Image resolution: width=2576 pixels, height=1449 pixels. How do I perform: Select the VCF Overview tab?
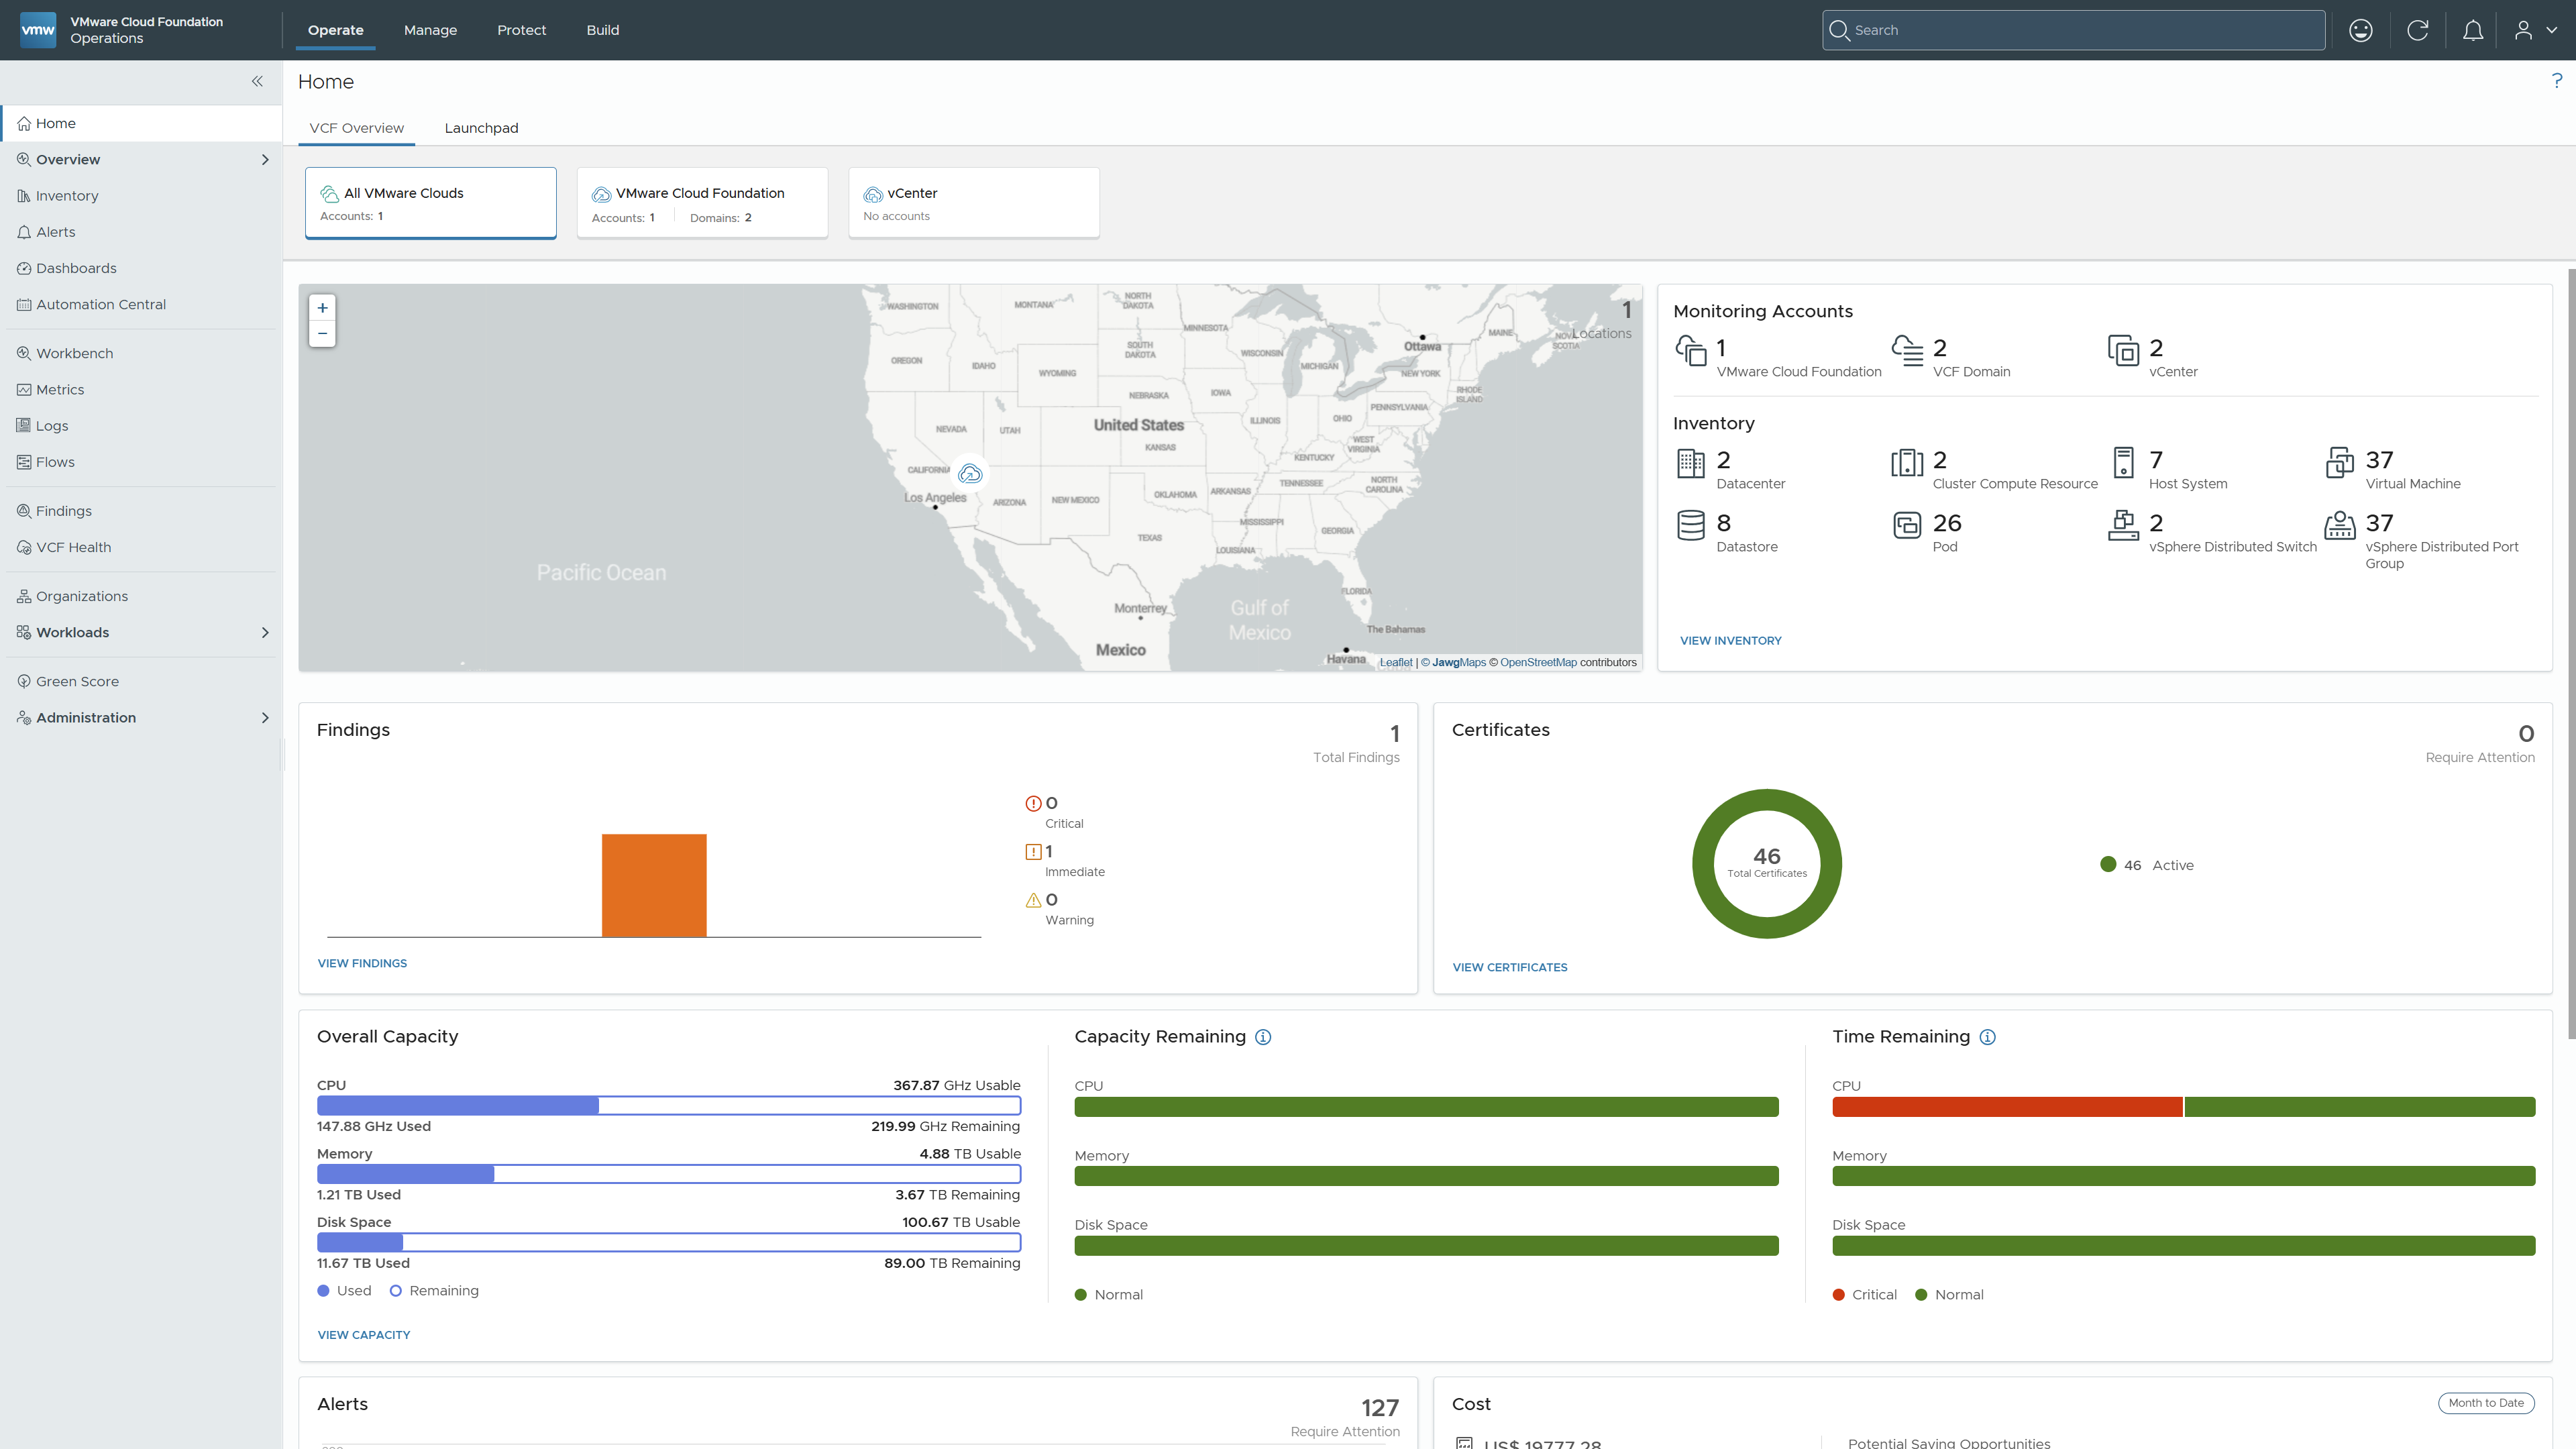pos(356,128)
